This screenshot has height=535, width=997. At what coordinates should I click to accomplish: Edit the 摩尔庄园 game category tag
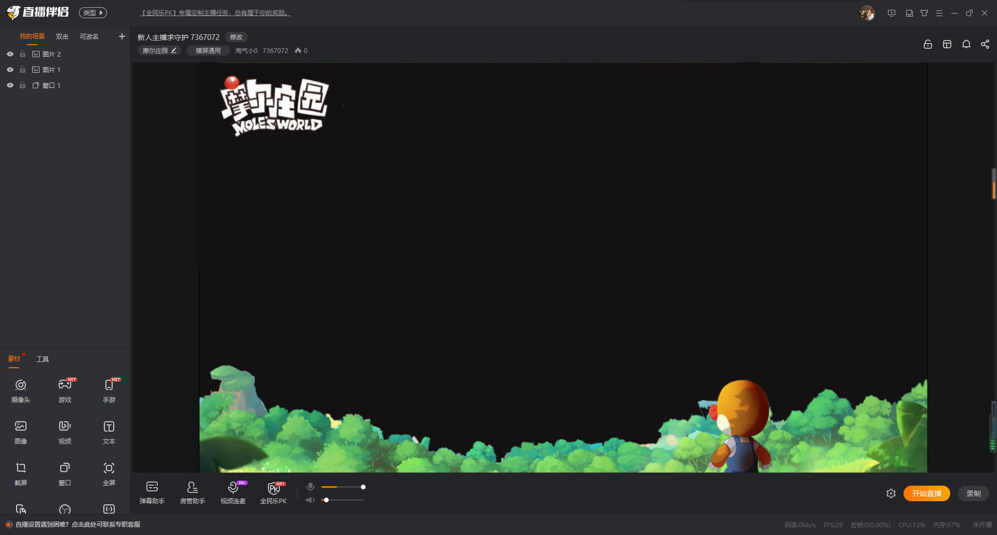tap(159, 50)
